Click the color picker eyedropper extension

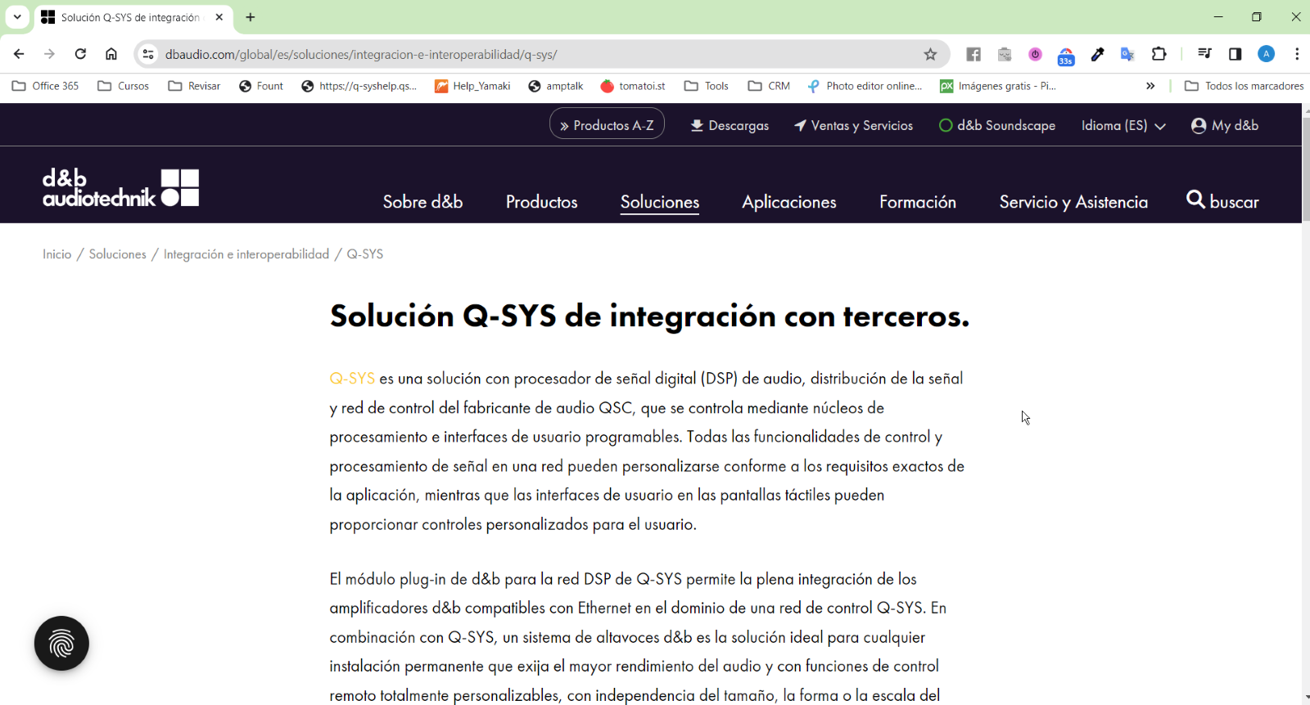tap(1097, 54)
